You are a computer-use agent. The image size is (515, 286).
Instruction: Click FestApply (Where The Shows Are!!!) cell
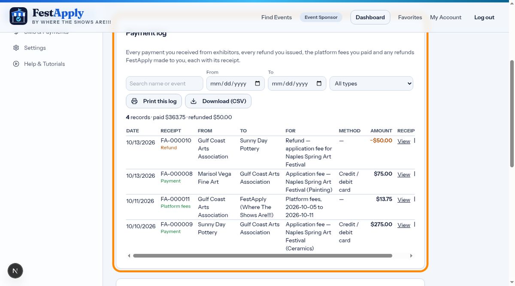pos(257,207)
